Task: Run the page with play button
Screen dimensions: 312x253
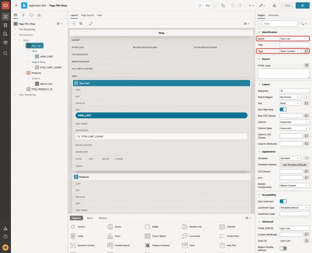Action: (303, 5)
